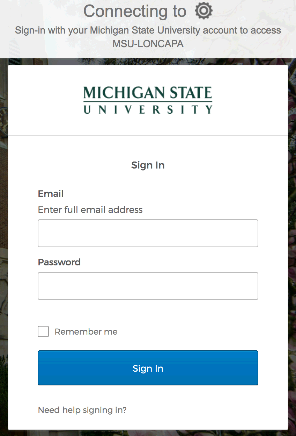The image size is (296, 436).
Task: Click the university wordmark in the card header
Action: [148, 99]
